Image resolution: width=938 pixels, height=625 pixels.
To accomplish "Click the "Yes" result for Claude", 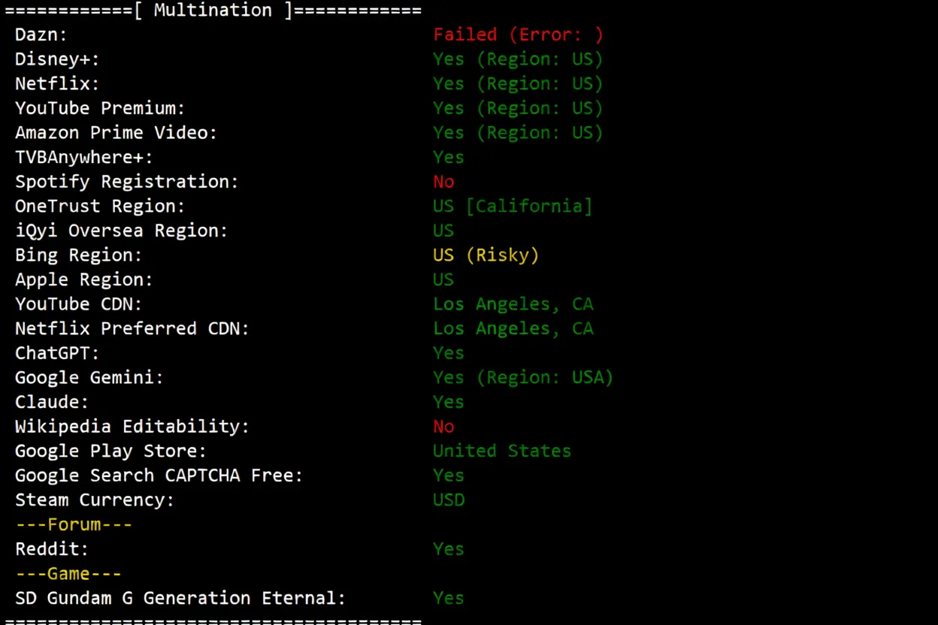I will click(x=449, y=402).
